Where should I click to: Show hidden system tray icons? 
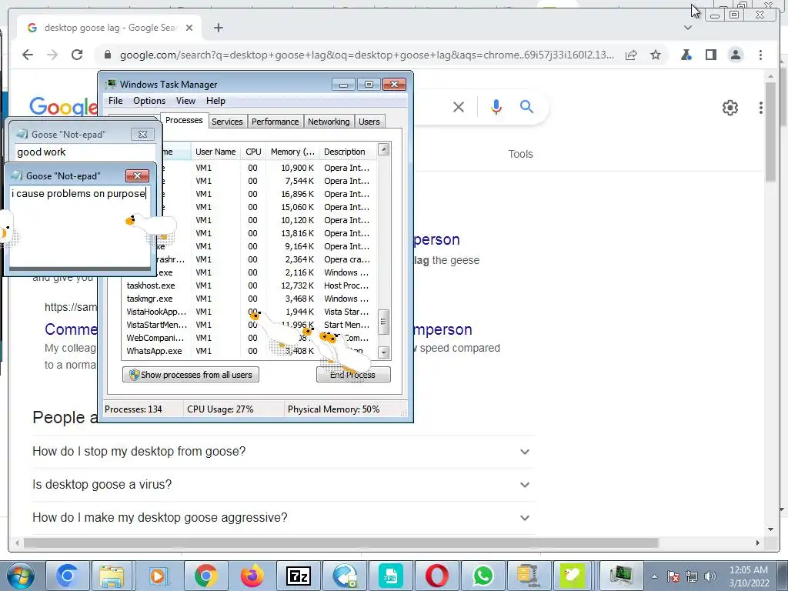[x=654, y=576]
